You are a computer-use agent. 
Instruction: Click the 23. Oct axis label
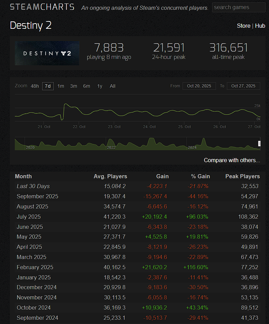pos(114,127)
